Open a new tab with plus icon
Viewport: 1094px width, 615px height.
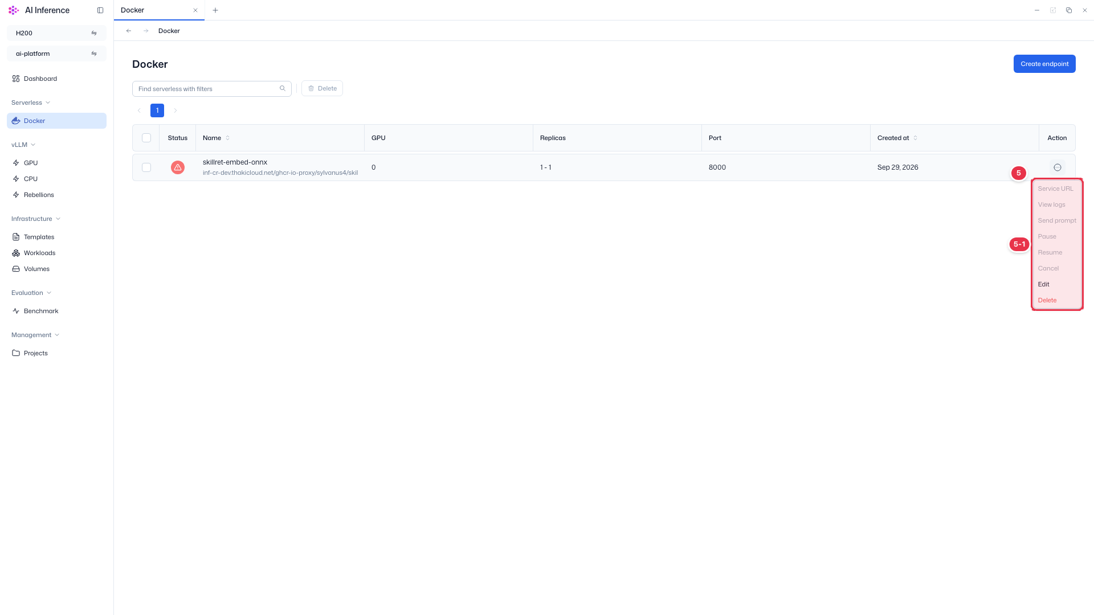pyautogui.click(x=215, y=10)
